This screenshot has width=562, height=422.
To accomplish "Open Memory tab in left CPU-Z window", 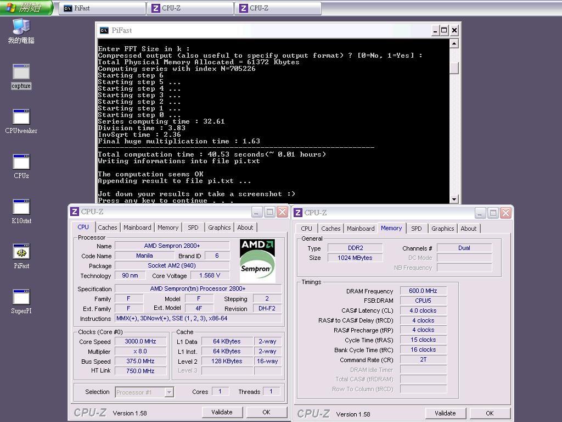I will click(x=168, y=227).
